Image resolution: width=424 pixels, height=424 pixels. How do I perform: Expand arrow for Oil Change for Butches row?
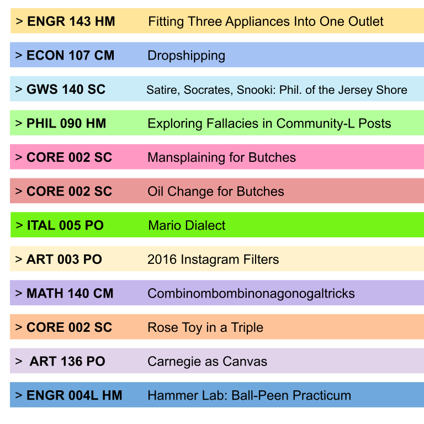19,192
